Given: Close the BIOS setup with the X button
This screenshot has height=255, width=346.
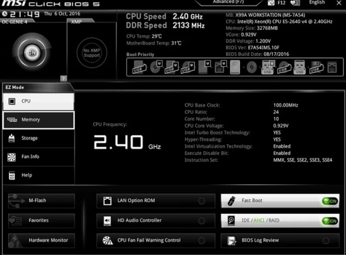Looking at the screenshot, I should [339, 3].
